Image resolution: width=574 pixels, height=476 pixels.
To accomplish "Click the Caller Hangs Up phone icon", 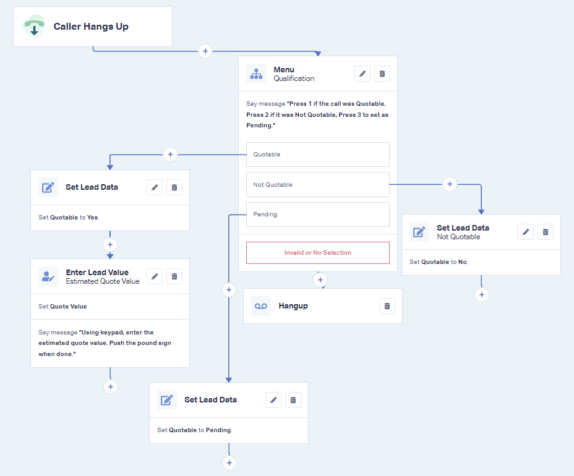I will coord(33,27).
